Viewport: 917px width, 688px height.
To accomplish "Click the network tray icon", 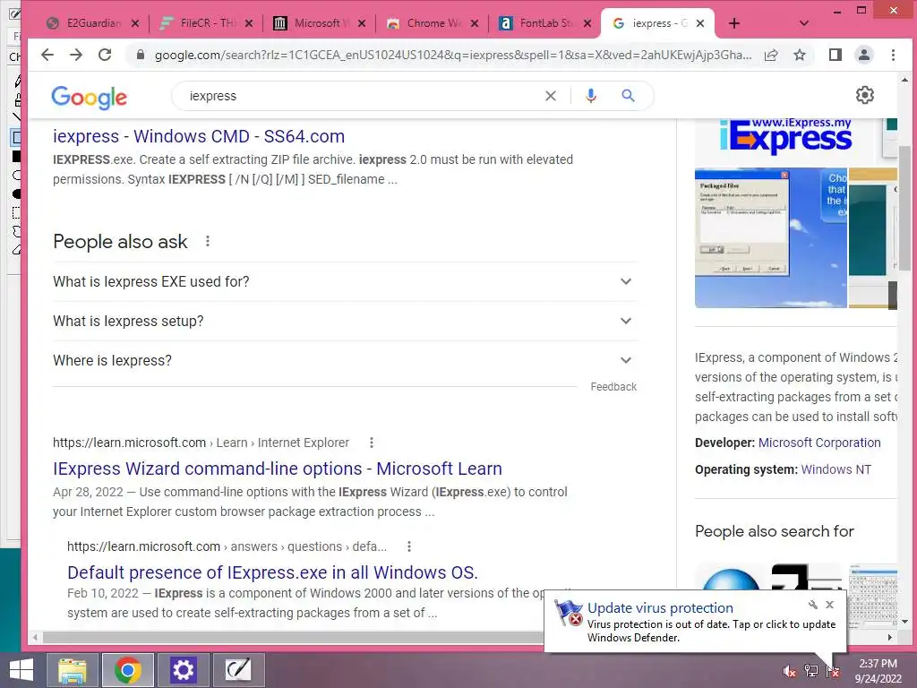I will click(x=810, y=671).
